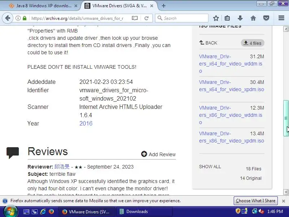289x217 pixels.
Task: Click the security shield tray icon
Action: [238, 211]
